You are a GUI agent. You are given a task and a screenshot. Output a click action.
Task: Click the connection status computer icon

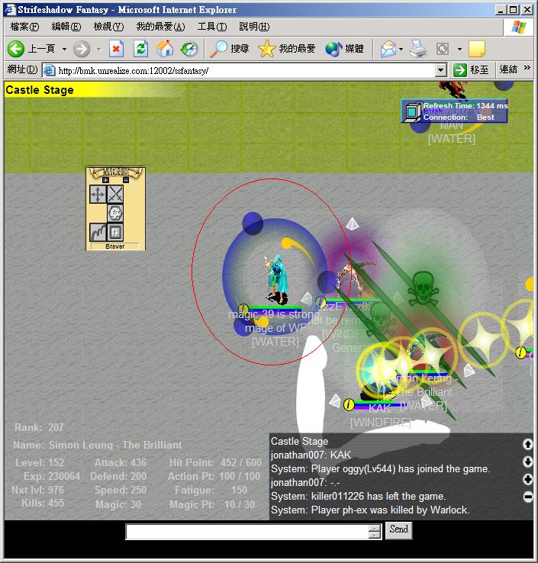click(412, 112)
